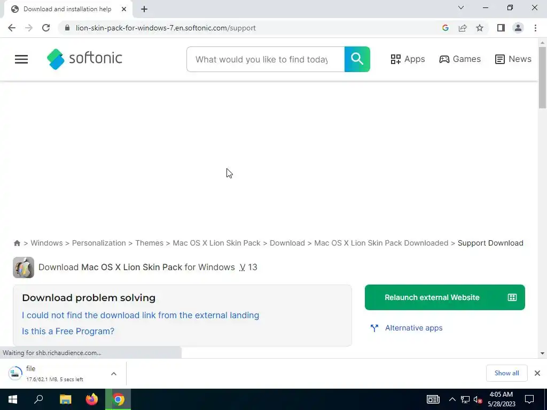547x410 pixels.
Task: Open Mac OS X Lion Skin Pack Downloaded breadcrumb
Action: pos(381,243)
